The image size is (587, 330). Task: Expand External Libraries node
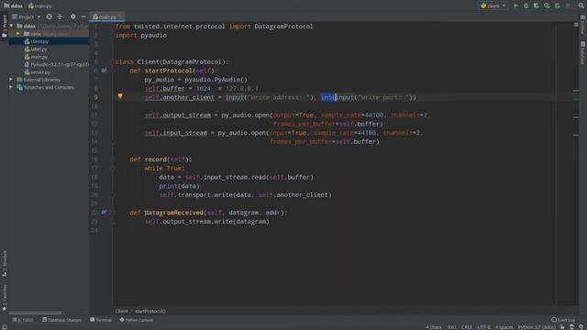11,80
